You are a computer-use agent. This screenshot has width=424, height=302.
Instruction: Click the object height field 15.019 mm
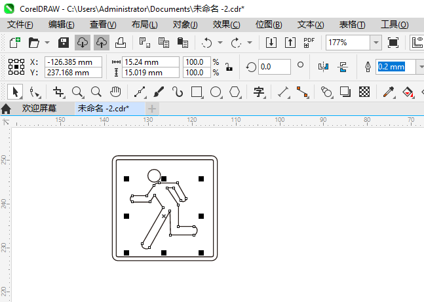pos(151,73)
